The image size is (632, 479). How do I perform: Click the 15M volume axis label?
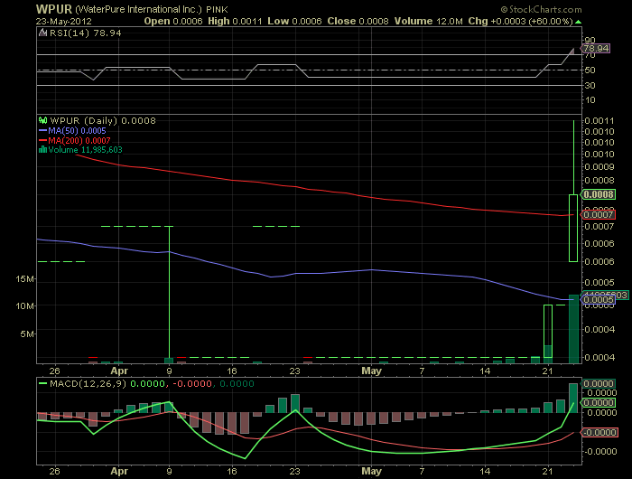click(24, 279)
